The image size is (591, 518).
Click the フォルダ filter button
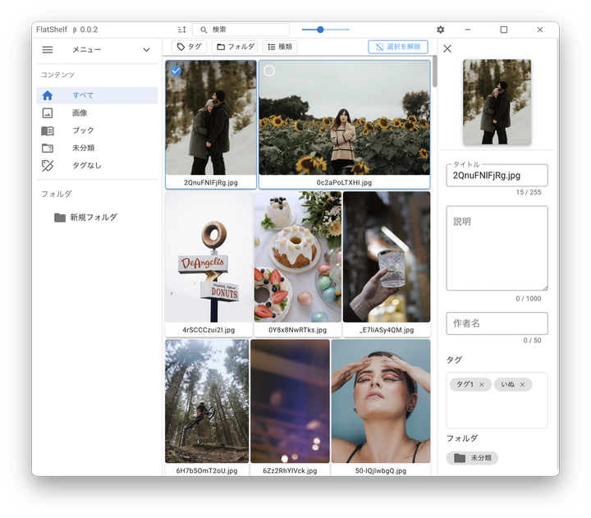tap(235, 47)
